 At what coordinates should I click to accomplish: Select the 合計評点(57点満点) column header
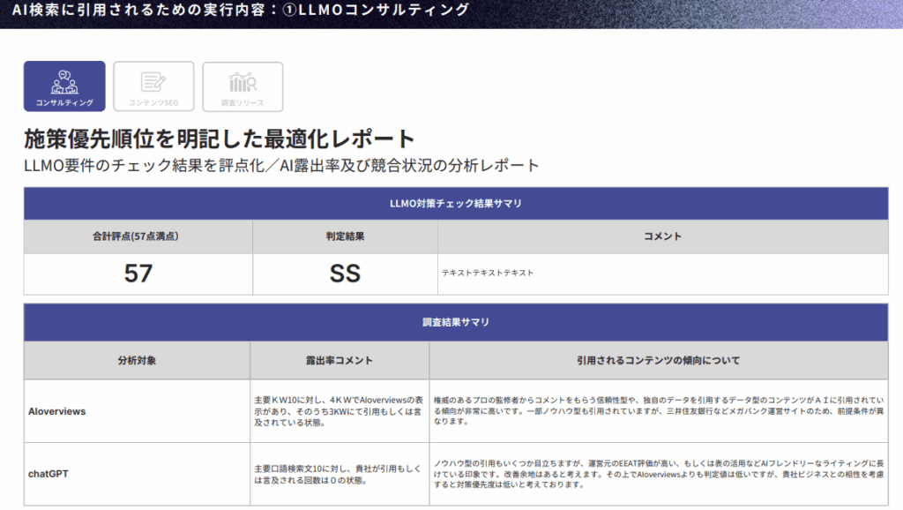click(138, 236)
